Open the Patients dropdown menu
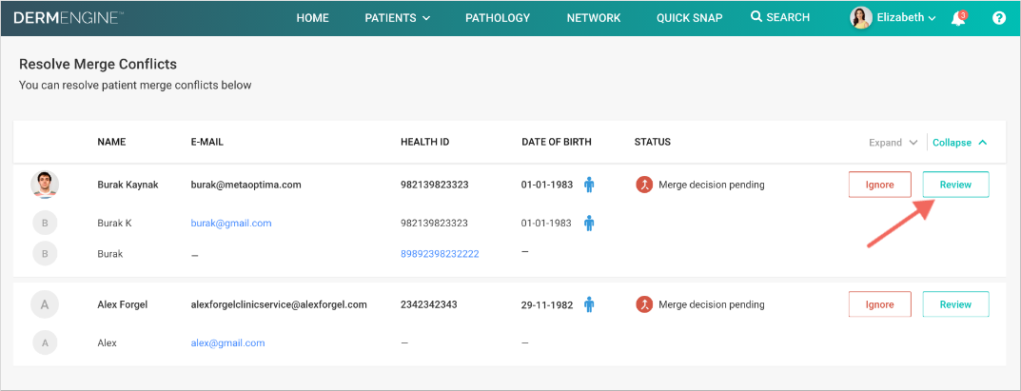This screenshot has height=391, width=1021. 397,18
